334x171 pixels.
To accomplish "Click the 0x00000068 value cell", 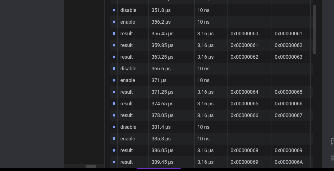I will click(x=244, y=150).
